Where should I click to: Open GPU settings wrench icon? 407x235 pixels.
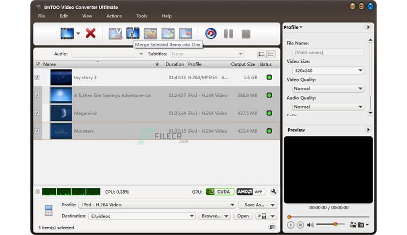tap(273, 191)
